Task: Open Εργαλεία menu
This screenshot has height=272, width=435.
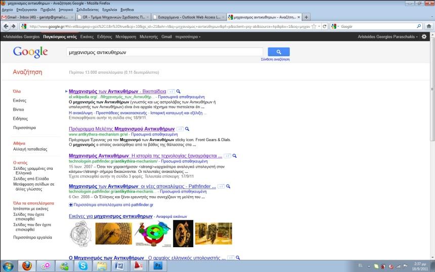Action: [110, 10]
